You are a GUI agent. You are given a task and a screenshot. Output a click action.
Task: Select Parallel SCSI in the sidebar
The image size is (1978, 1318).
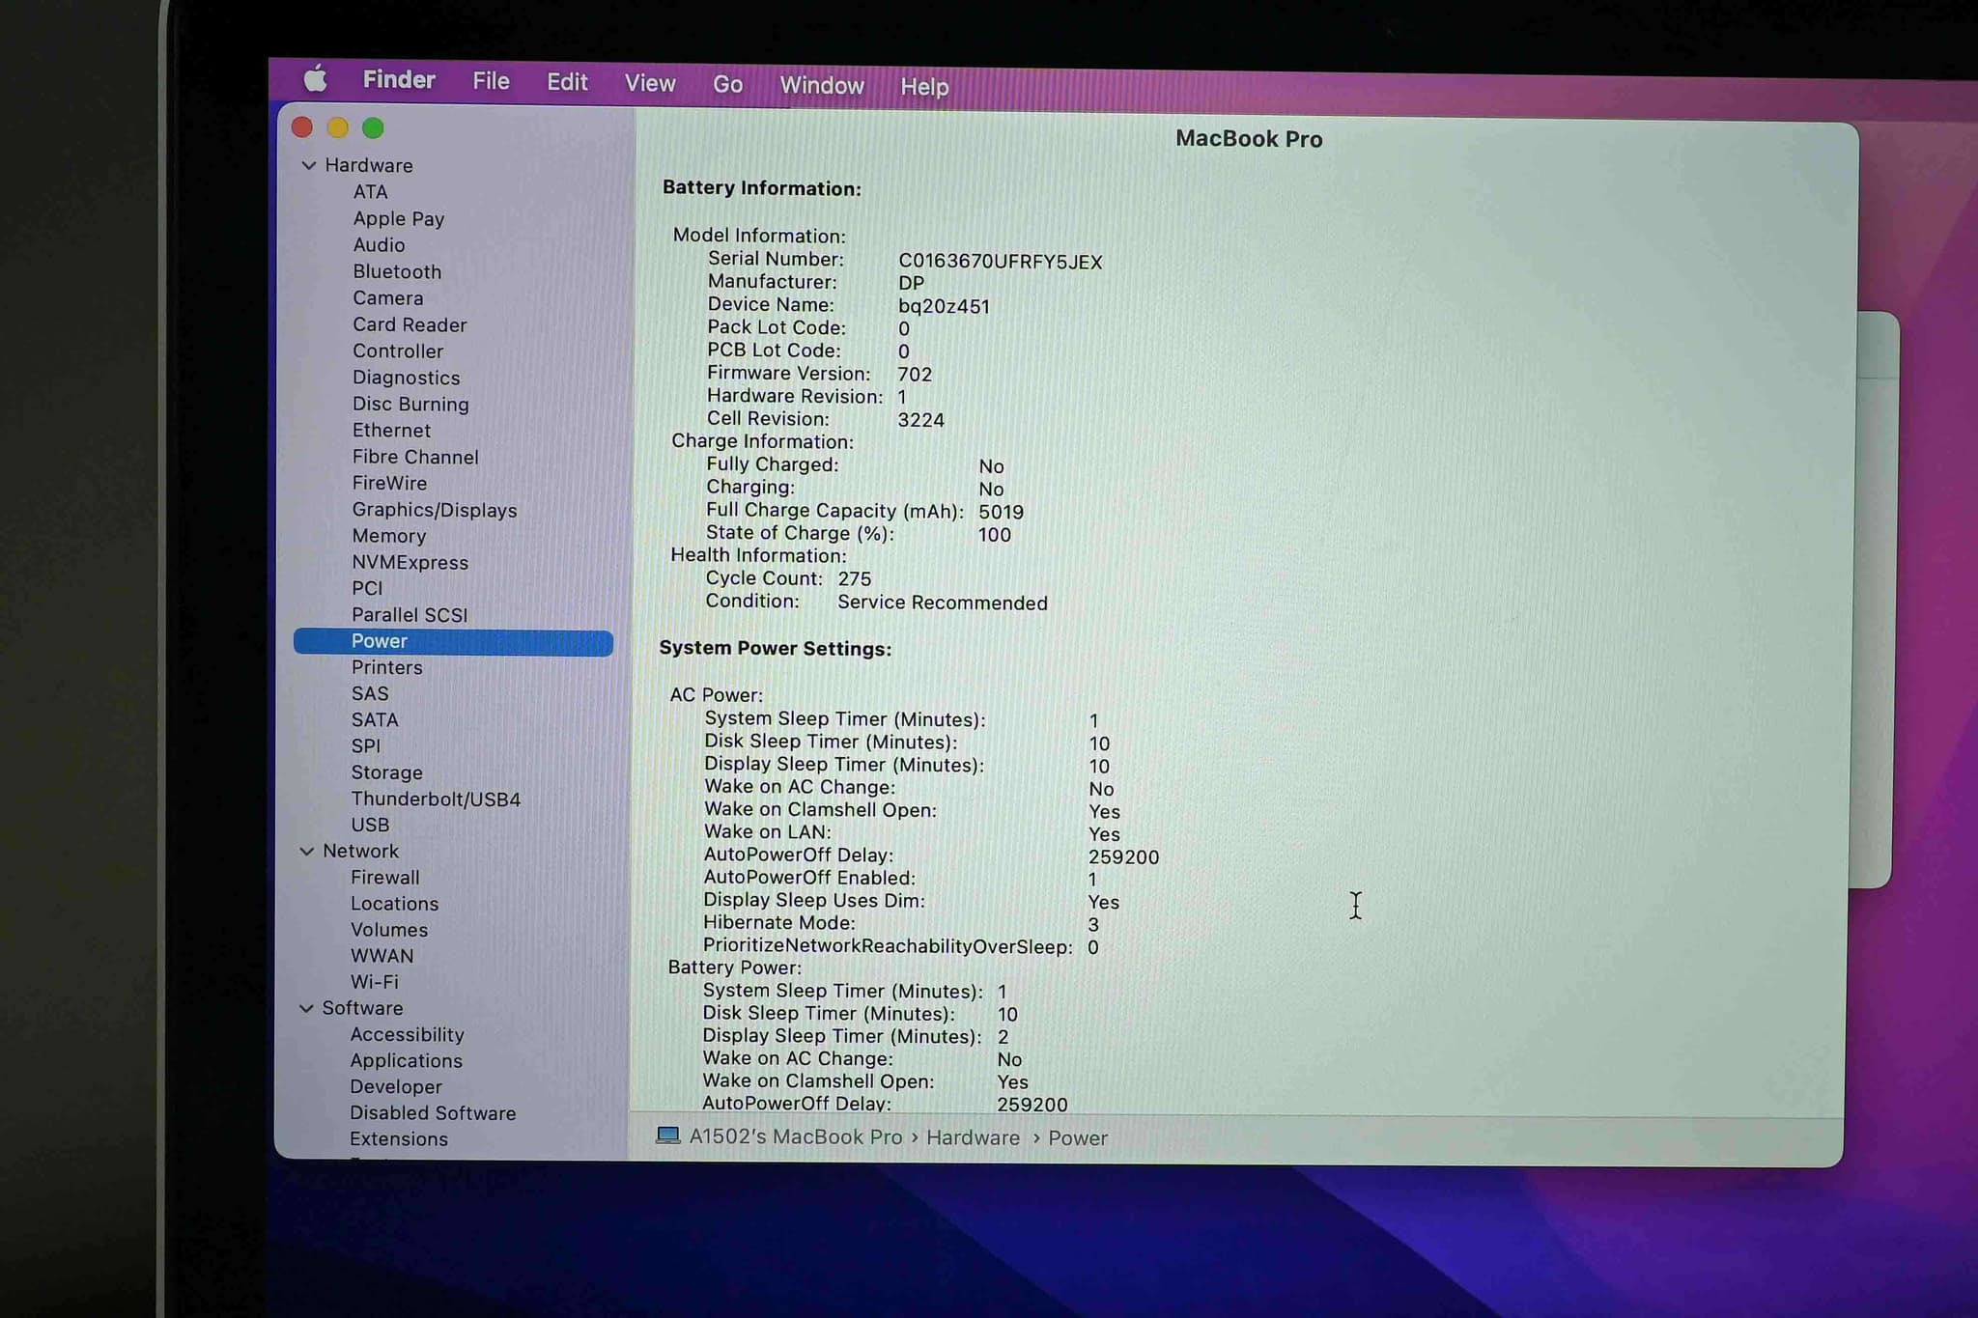410,615
